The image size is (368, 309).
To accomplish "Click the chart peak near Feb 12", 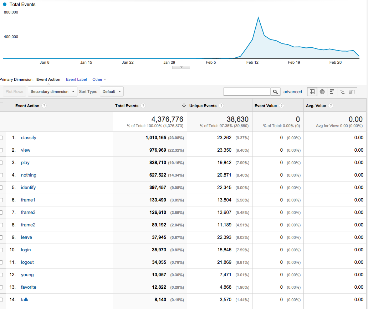I will [x=259, y=17].
